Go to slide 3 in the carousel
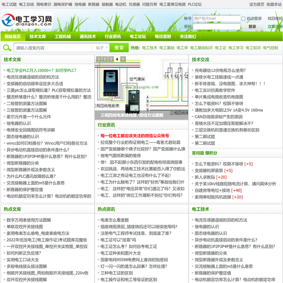 pos(111,59)
